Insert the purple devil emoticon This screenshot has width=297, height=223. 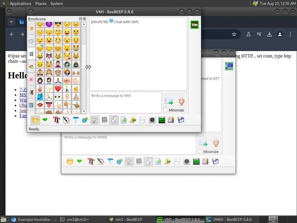tap(49, 24)
